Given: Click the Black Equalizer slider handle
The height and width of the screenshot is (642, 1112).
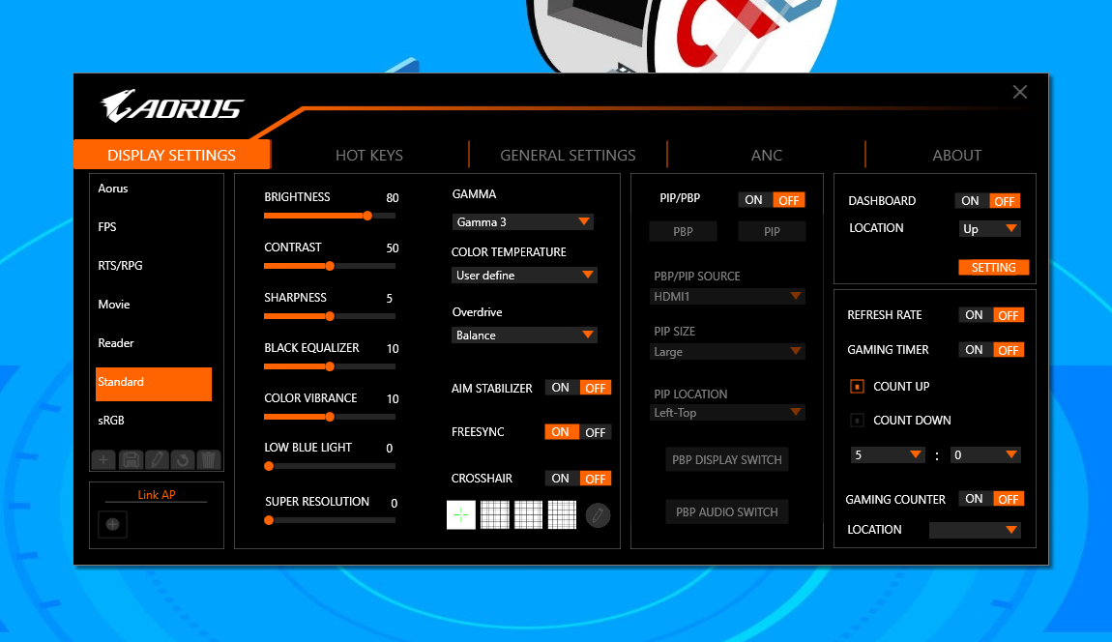Looking at the screenshot, I should click(330, 366).
